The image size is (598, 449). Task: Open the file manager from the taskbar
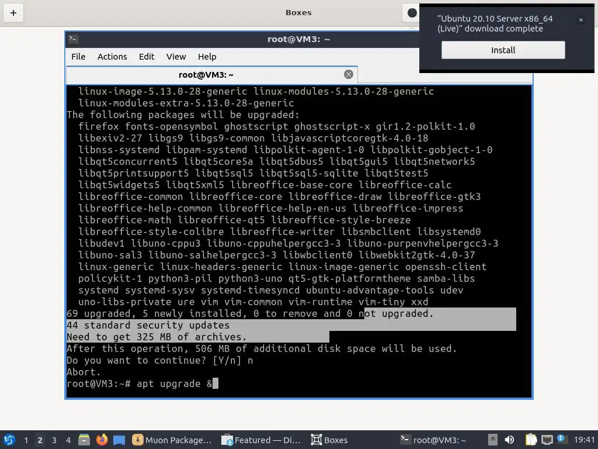coord(84,440)
